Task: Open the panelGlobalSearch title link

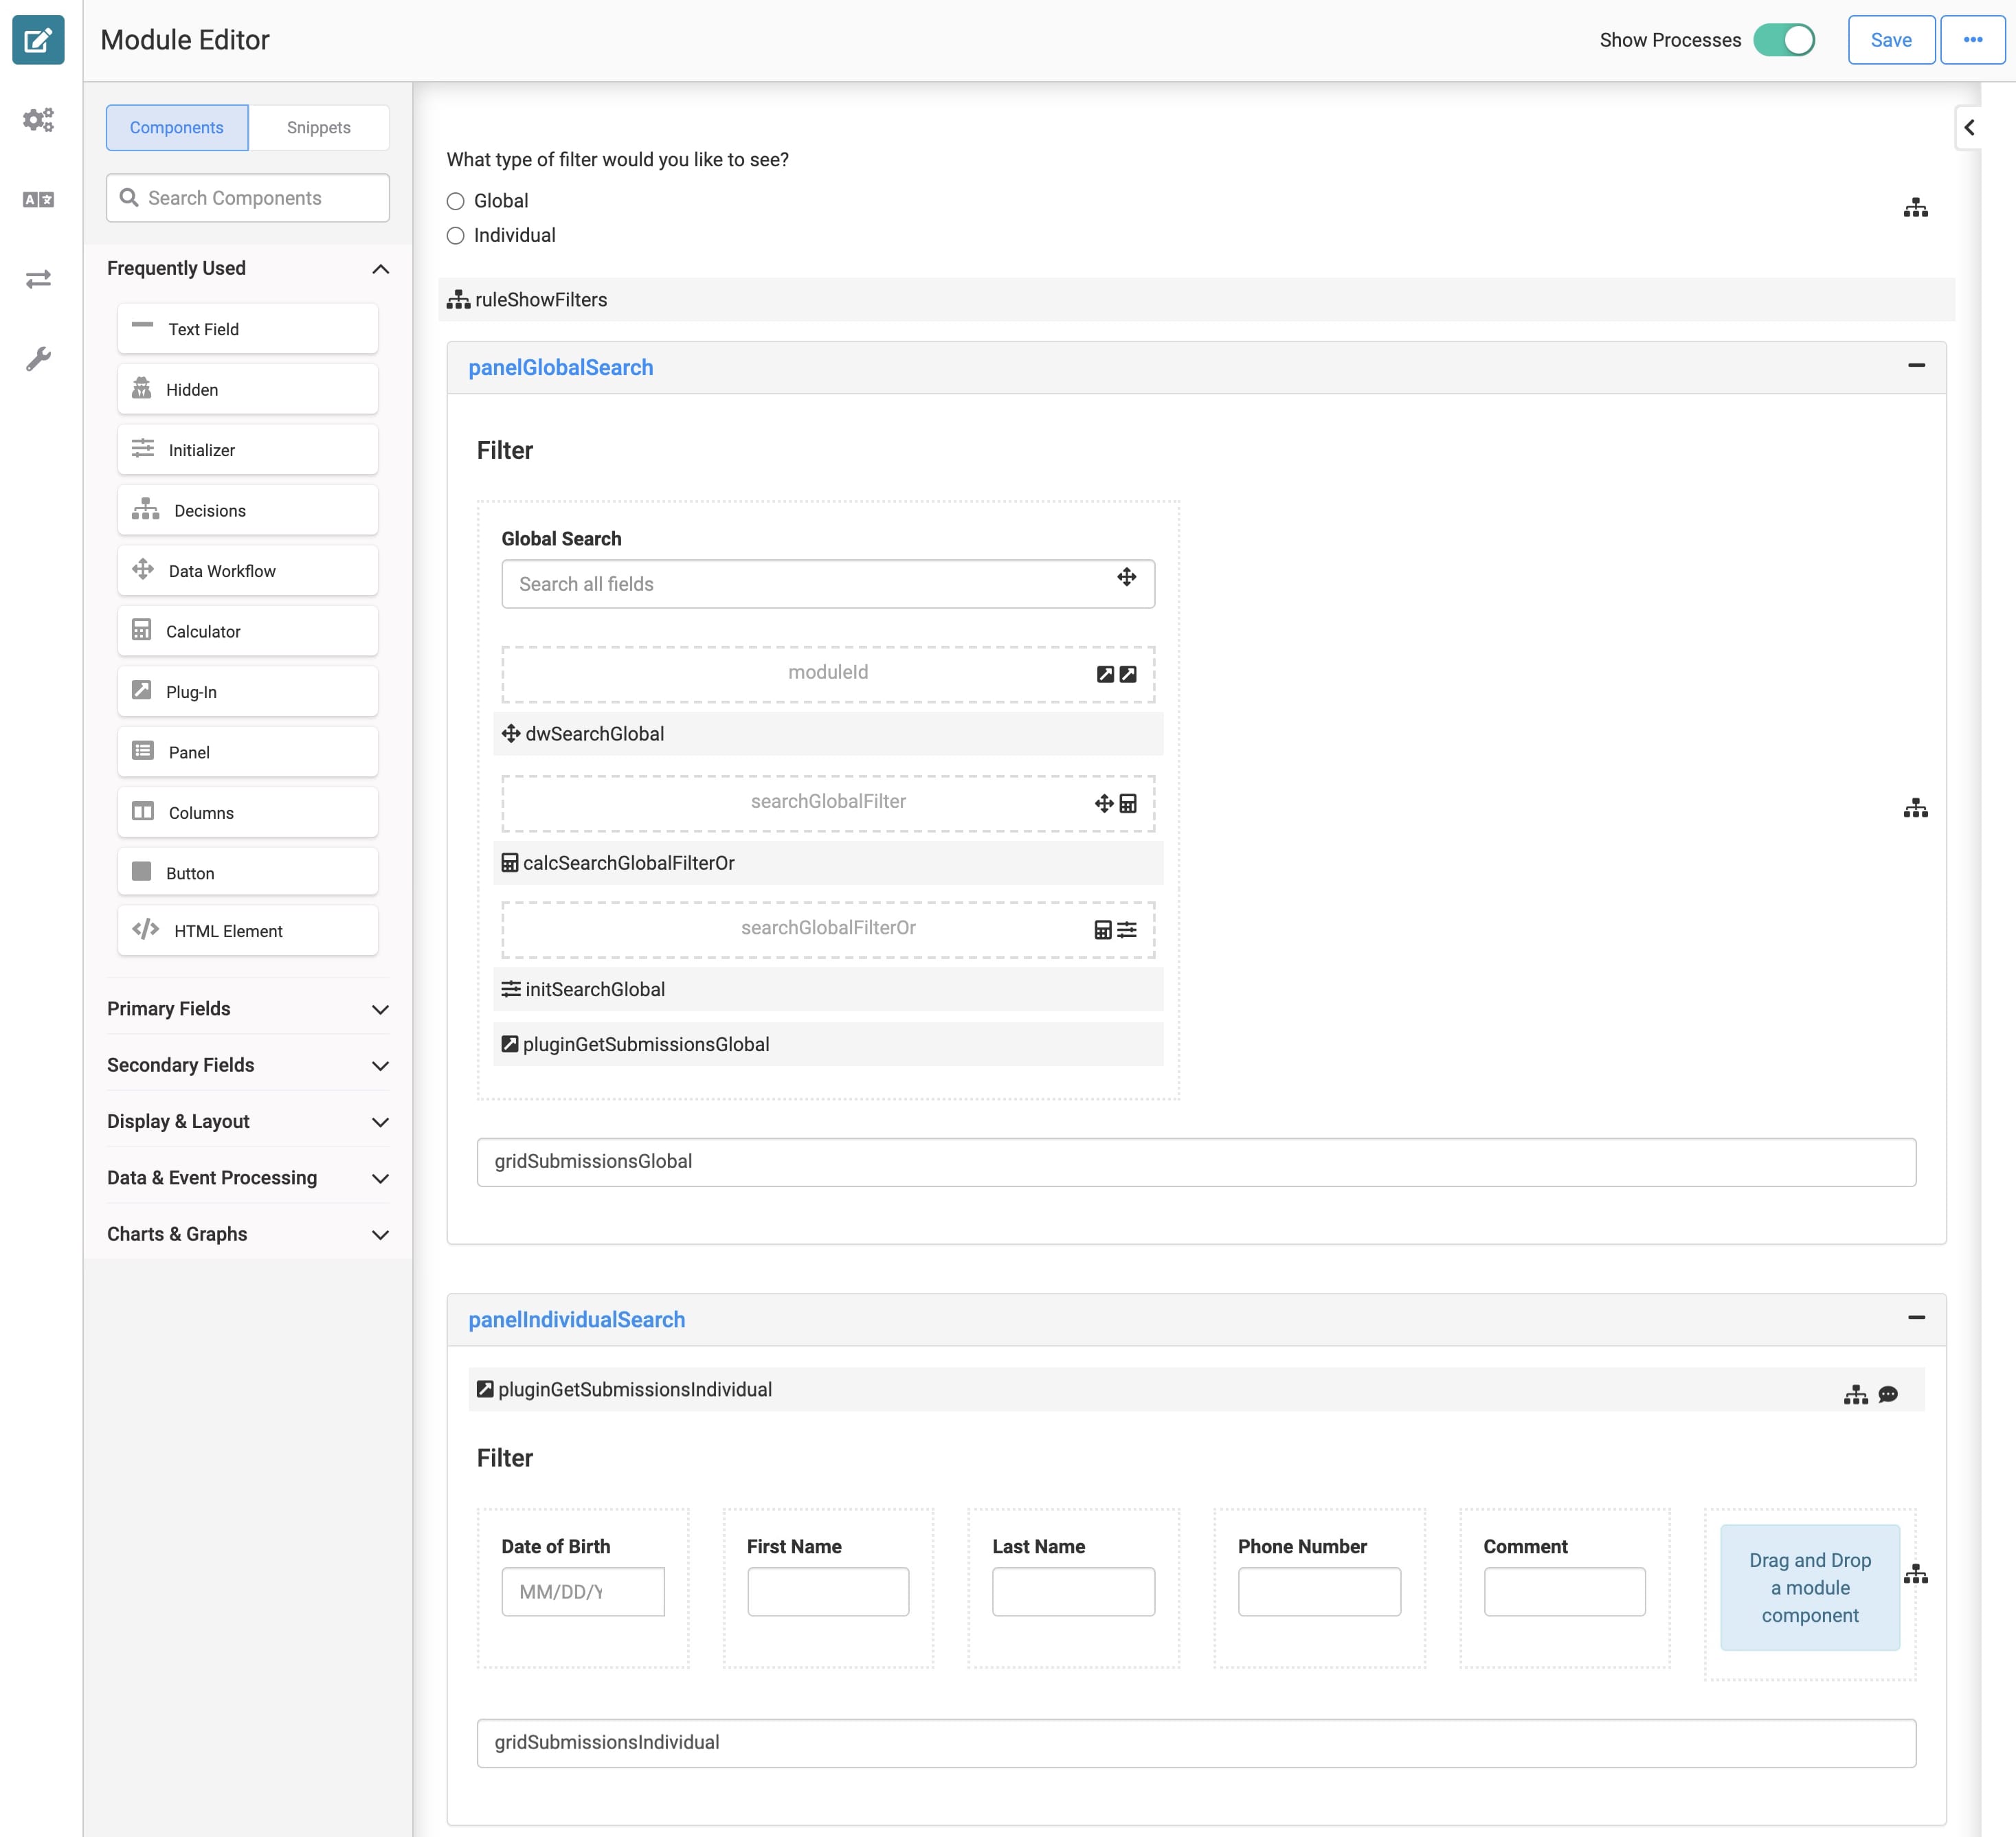Action: (561, 368)
